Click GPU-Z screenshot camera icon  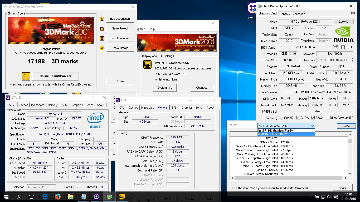click(353, 13)
